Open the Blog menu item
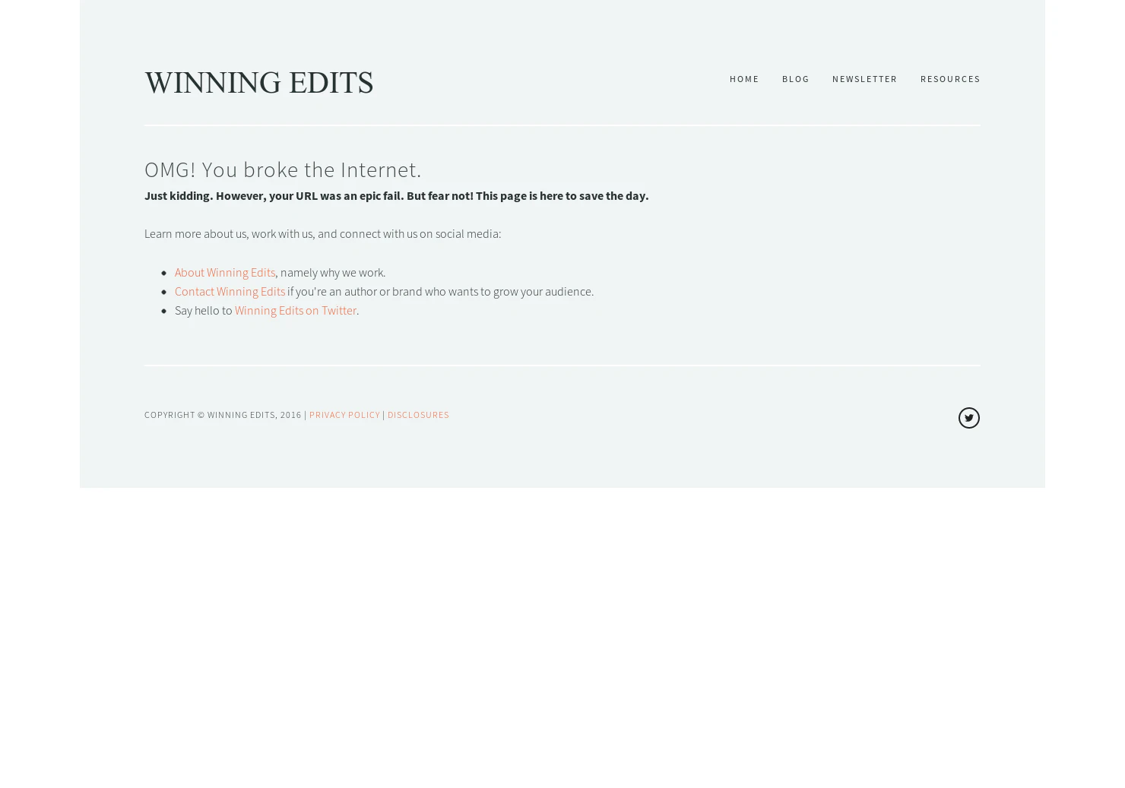The width and height of the screenshot is (1125, 788). click(x=795, y=79)
